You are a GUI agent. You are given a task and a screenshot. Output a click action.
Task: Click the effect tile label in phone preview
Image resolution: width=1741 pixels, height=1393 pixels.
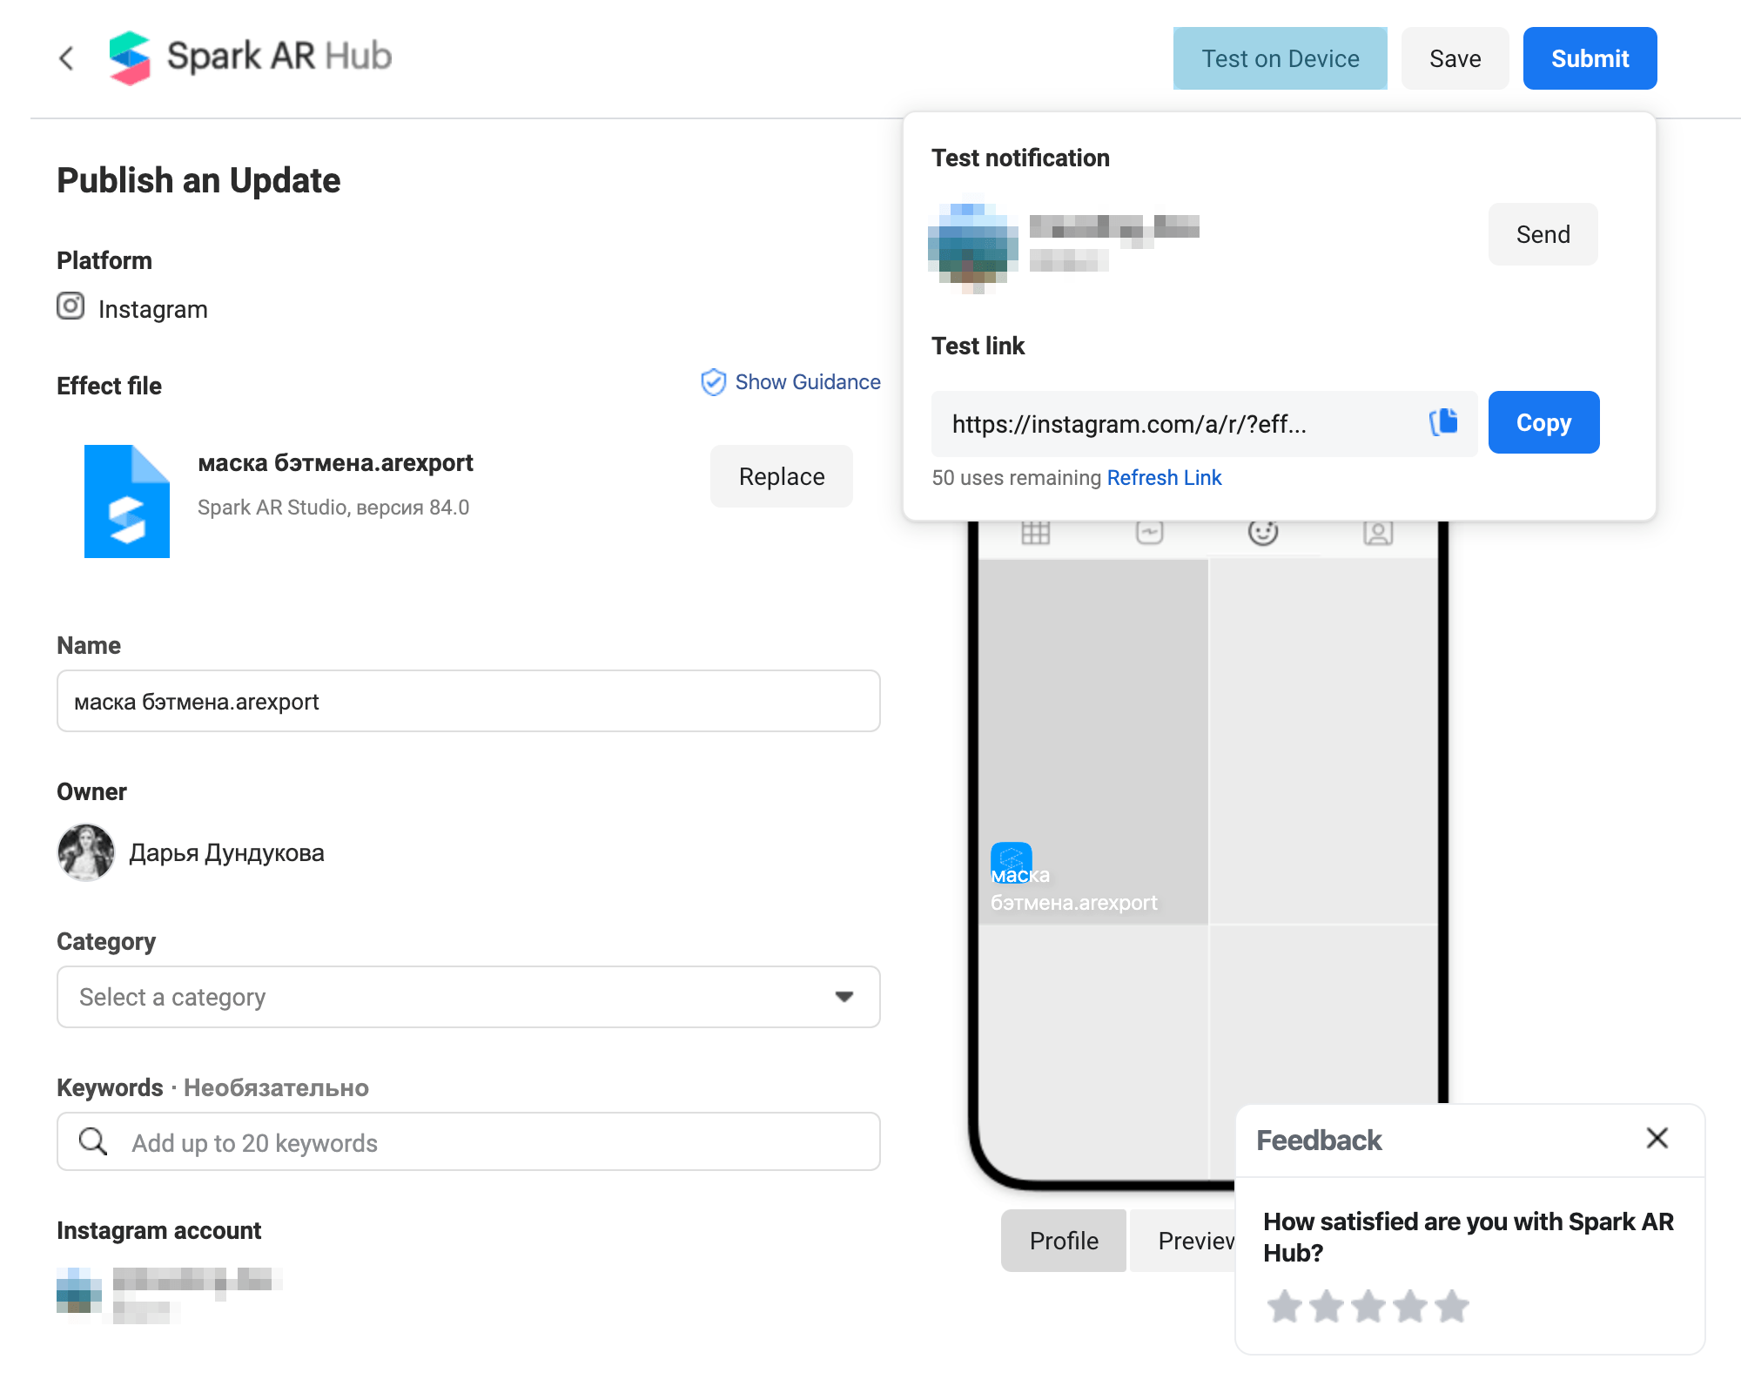[x=1074, y=889]
